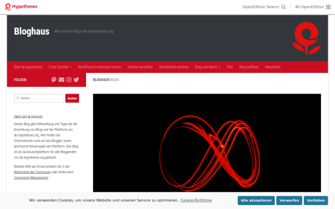Screen dimensions: 335x209
Task: Open the Mailingliste der Community link
Action: click(x=32, y=172)
